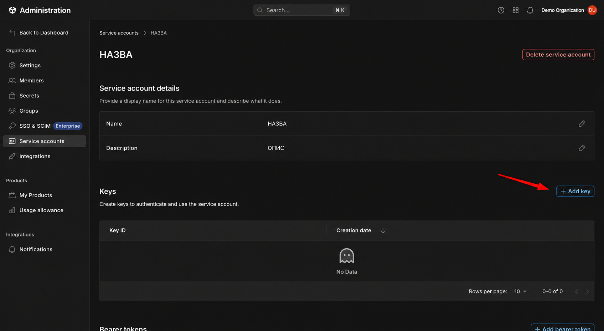Open the notifications bell in header
Viewport: 604px width, 331px height.
coord(530,10)
